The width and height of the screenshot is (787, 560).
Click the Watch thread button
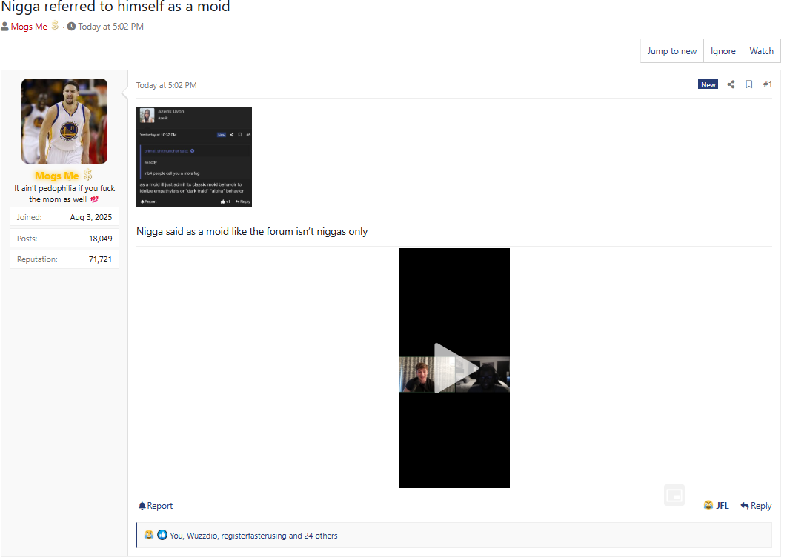(761, 51)
